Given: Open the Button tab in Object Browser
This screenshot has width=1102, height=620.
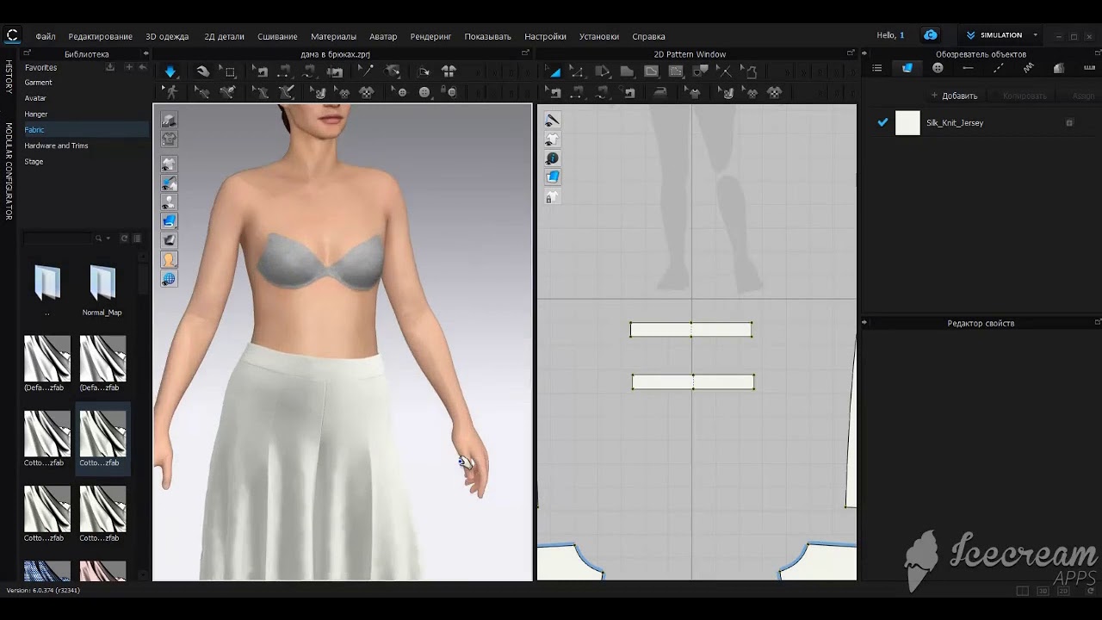Looking at the screenshot, I should [938, 68].
